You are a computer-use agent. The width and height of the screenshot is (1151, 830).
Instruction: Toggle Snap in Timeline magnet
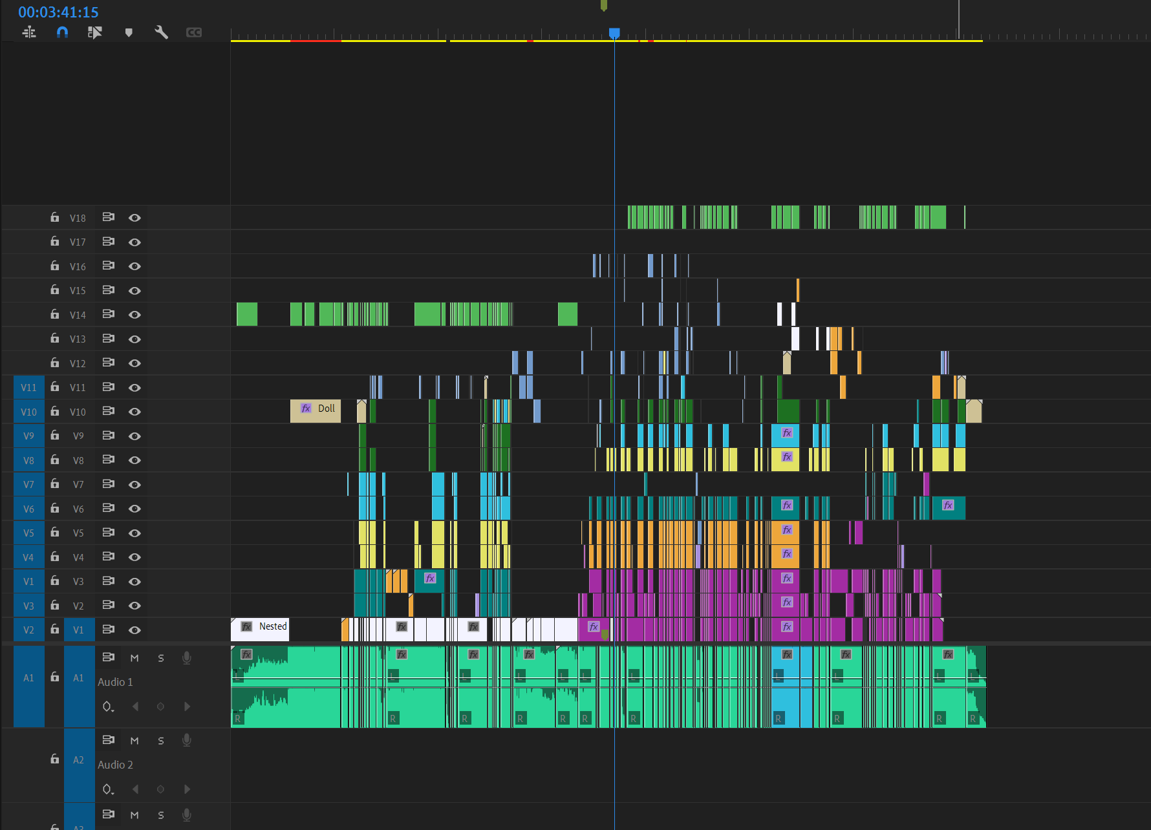[62, 32]
